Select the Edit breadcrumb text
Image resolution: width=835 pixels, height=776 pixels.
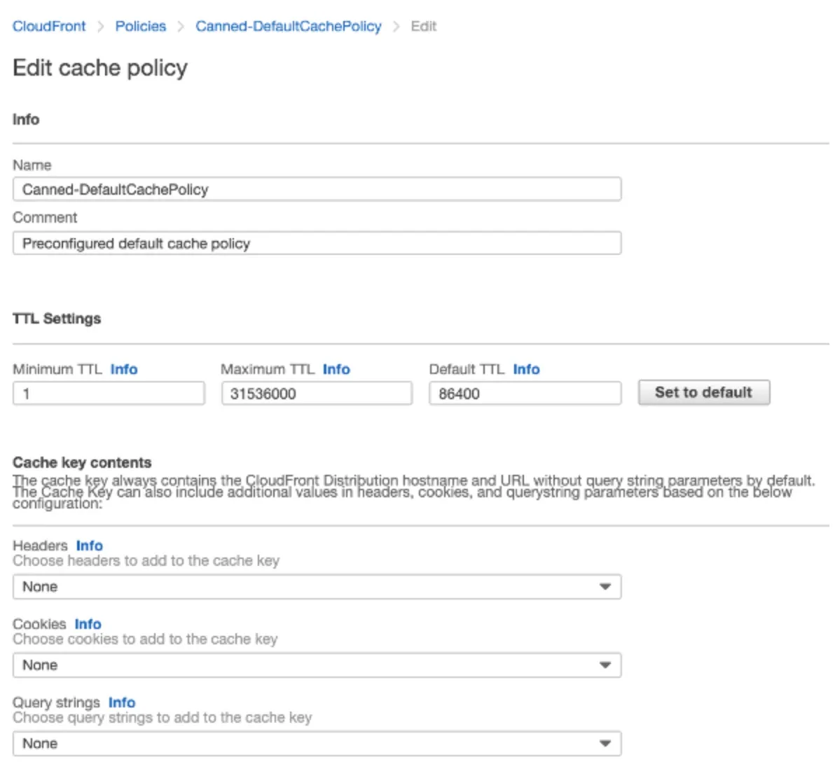(423, 26)
